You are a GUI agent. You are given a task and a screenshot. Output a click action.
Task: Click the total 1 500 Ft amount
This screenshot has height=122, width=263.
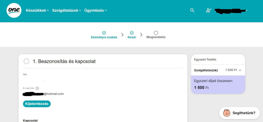click(201, 87)
